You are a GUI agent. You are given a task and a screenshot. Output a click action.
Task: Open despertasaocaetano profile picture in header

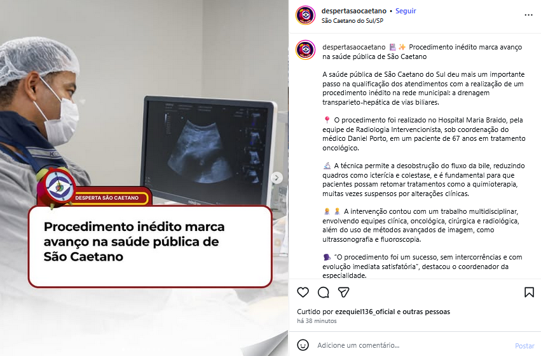[x=305, y=15]
